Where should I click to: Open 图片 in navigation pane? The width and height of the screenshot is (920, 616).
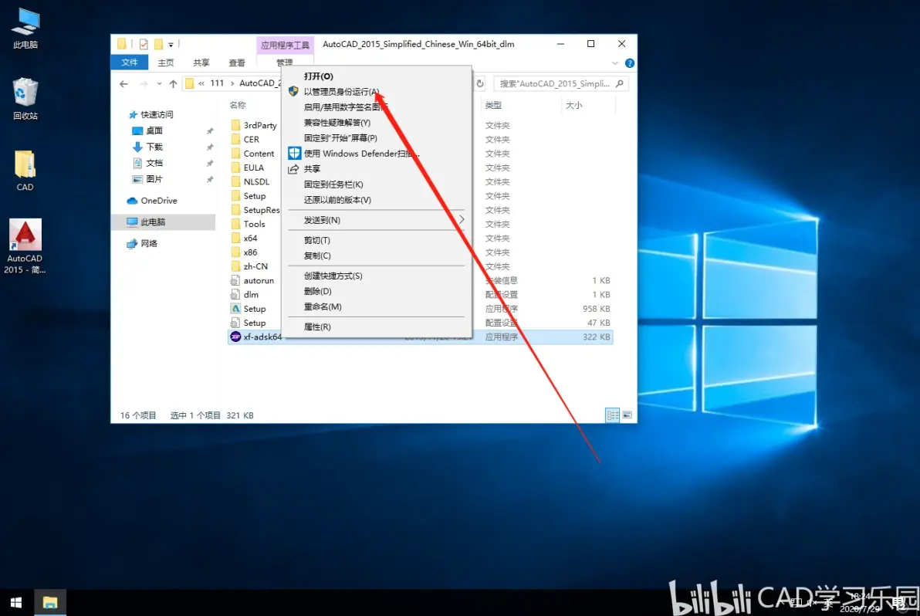(x=147, y=179)
